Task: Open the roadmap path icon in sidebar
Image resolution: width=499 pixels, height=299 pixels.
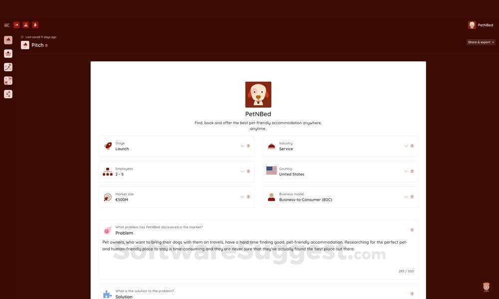Action: click(x=8, y=67)
